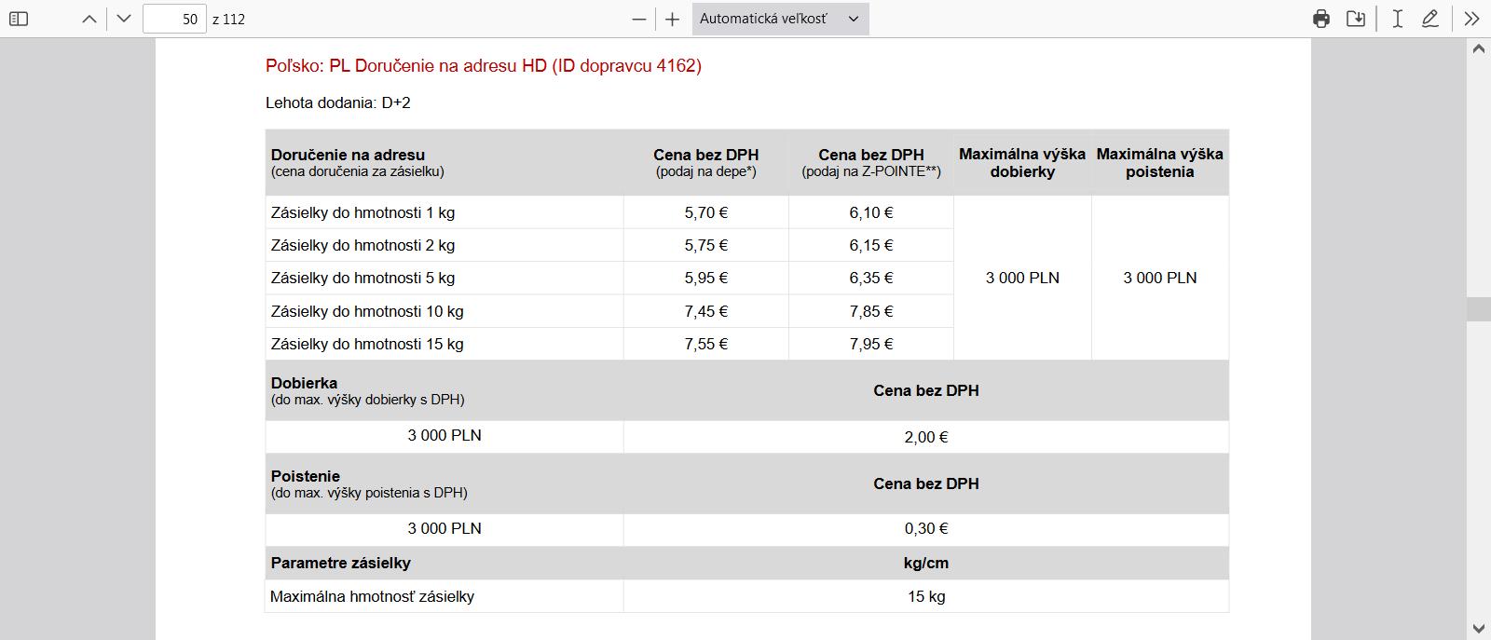Select the text annotation tool

[1397, 19]
